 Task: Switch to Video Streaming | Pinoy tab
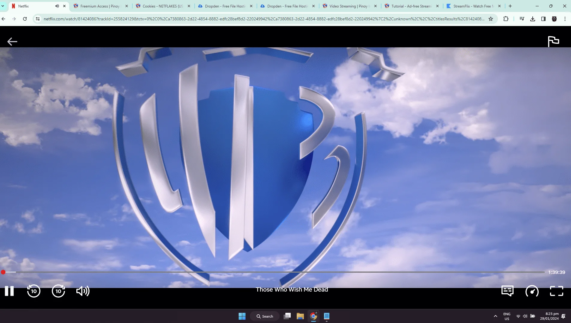coord(349,6)
